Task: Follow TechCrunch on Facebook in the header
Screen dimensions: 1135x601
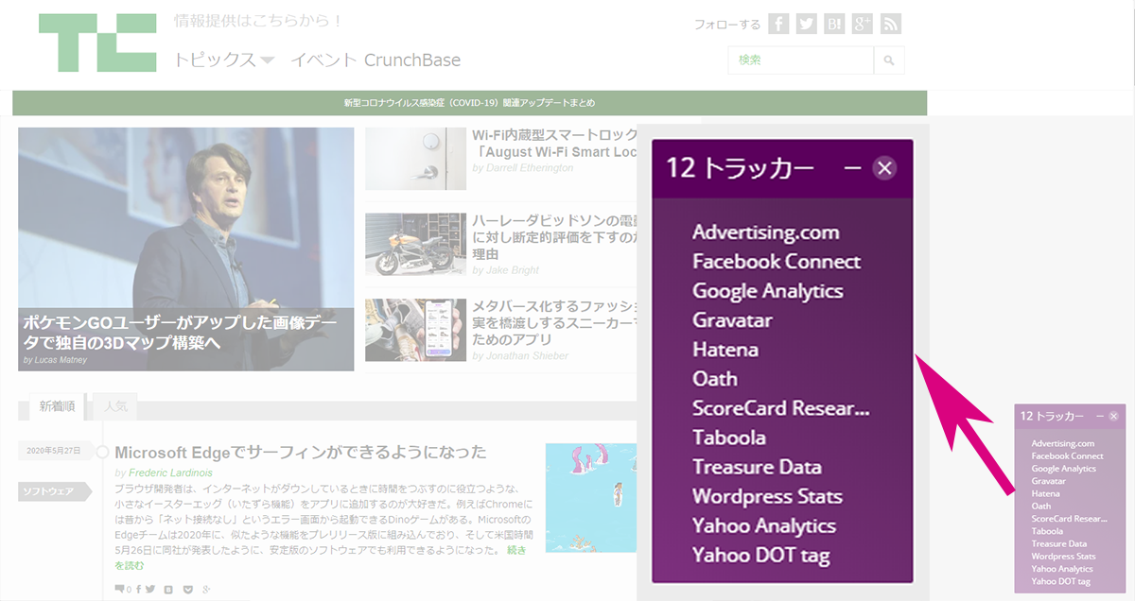Action: tap(778, 25)
